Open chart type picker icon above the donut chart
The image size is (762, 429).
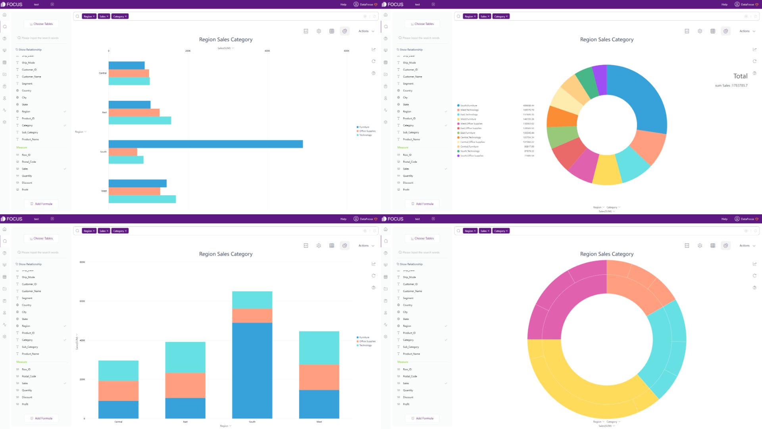(725, 31)
